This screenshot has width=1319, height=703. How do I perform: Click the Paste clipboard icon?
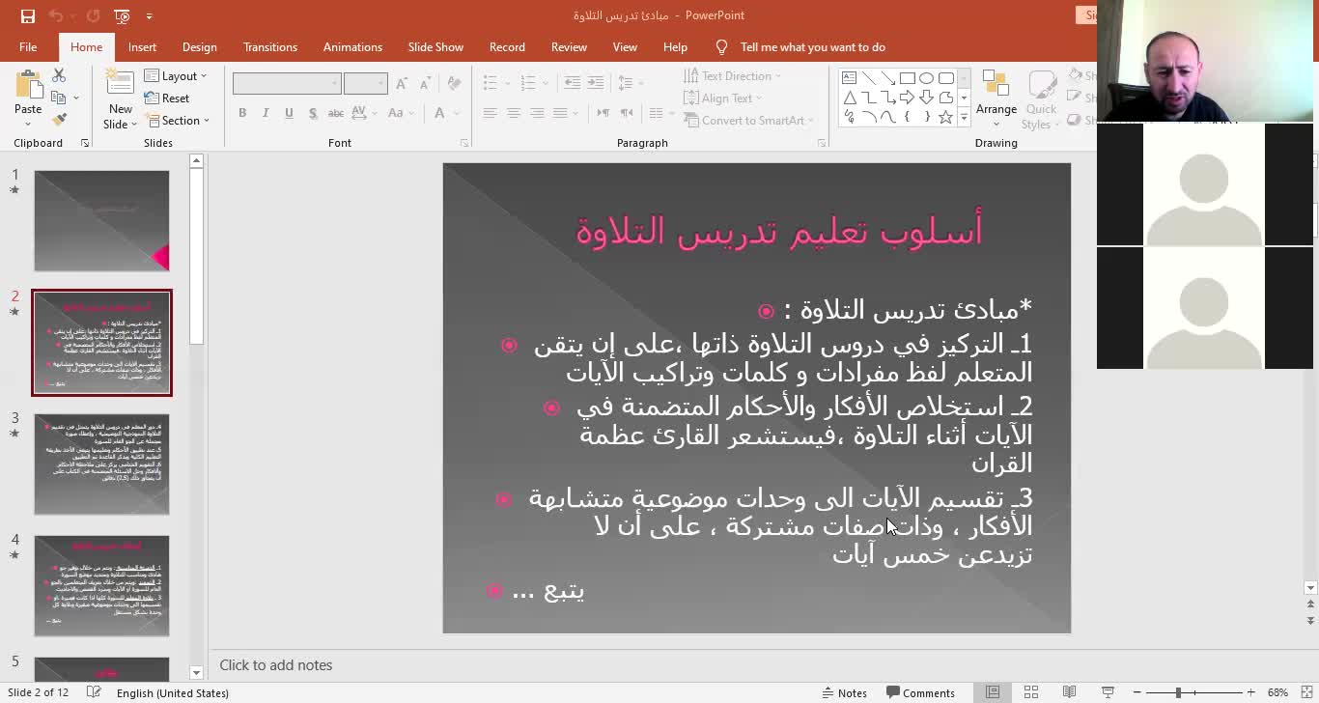(28, 84)
